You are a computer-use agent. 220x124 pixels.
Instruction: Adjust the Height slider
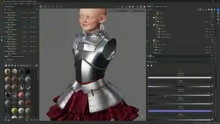point(179,86)
